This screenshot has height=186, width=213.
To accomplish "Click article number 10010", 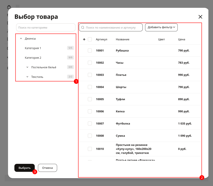I will 100,149.
